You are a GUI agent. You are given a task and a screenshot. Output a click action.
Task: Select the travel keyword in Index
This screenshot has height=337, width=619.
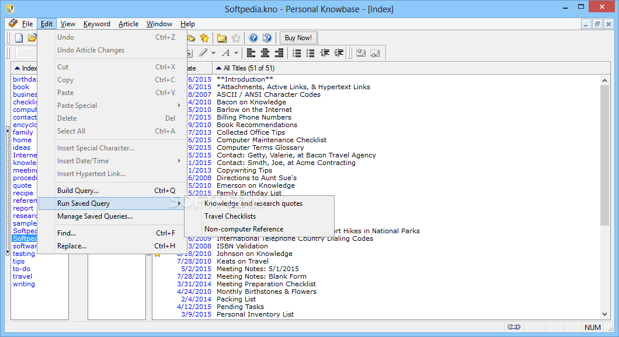click(x=23, y=276)
